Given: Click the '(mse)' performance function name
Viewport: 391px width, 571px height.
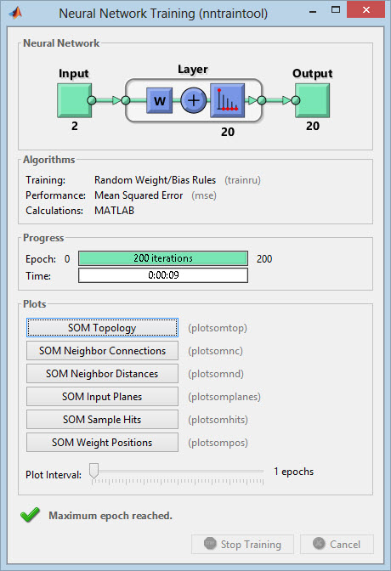Looking at the screenshot, I should [x=204, y=195].
